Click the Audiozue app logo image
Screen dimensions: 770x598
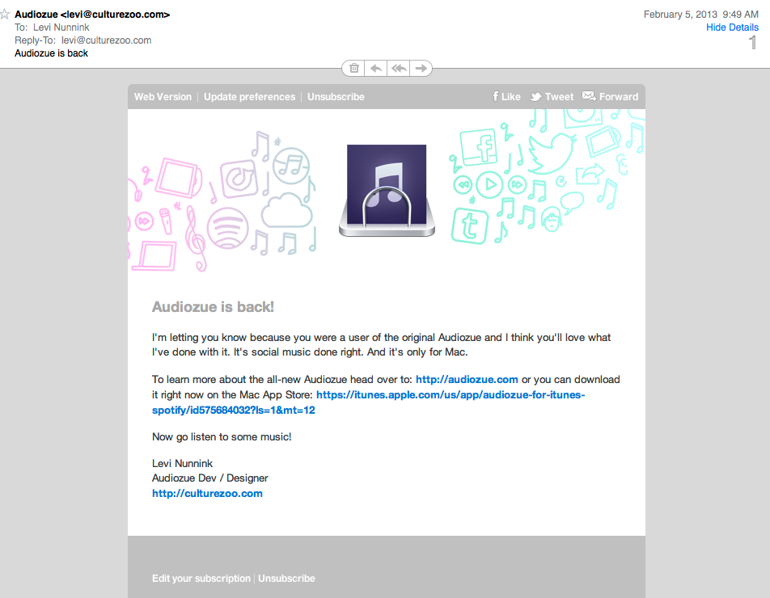[387, 191]
